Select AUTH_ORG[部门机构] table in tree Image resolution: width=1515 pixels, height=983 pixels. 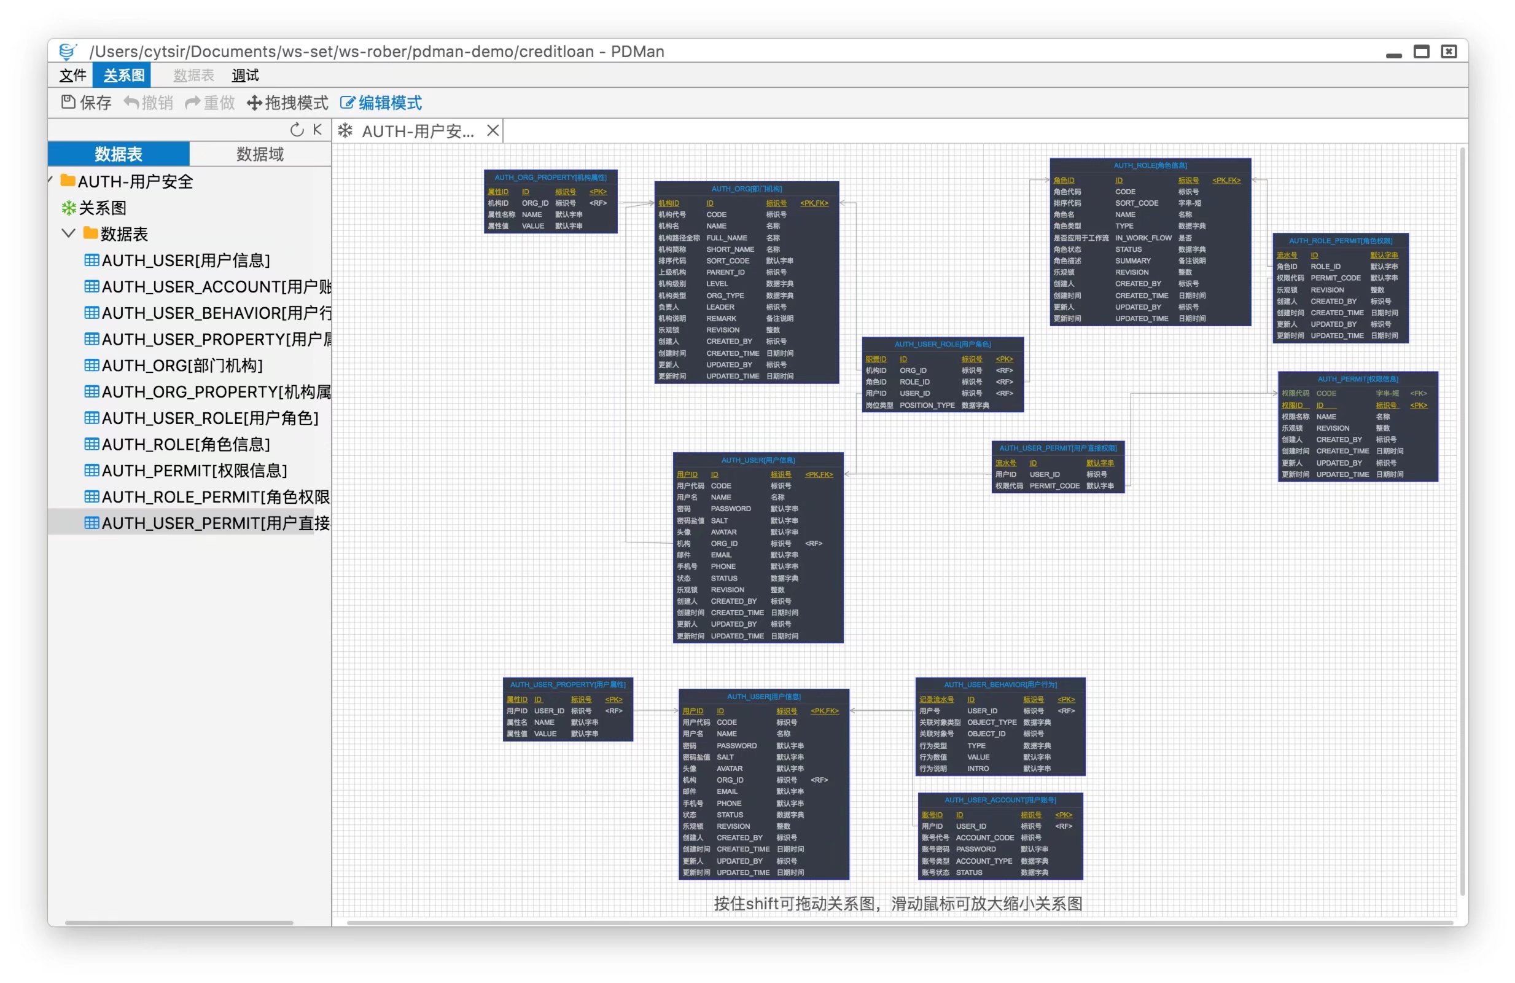[x=182, y=366]
